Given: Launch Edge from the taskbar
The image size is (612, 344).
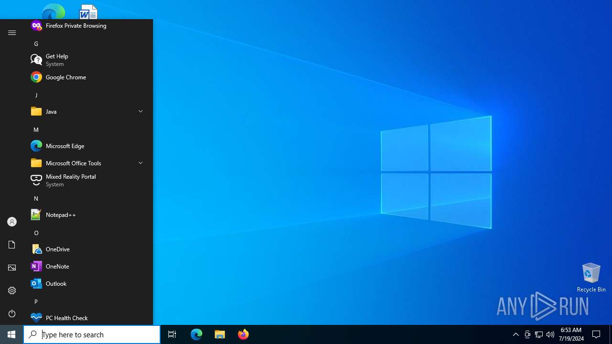Looking at the screenshot, I should click(x=197, y=334).
